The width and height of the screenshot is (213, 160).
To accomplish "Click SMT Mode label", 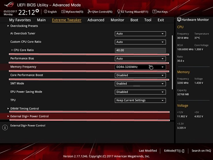I will click(x=17, y=83).
